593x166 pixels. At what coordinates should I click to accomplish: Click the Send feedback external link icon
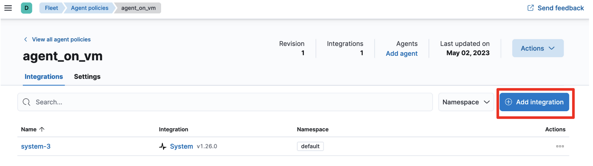point(531,8)
